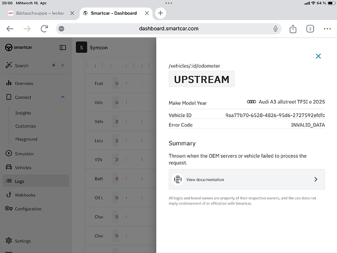Click the magic wand Search icon
337x253 pixels.
coord(9,65)
